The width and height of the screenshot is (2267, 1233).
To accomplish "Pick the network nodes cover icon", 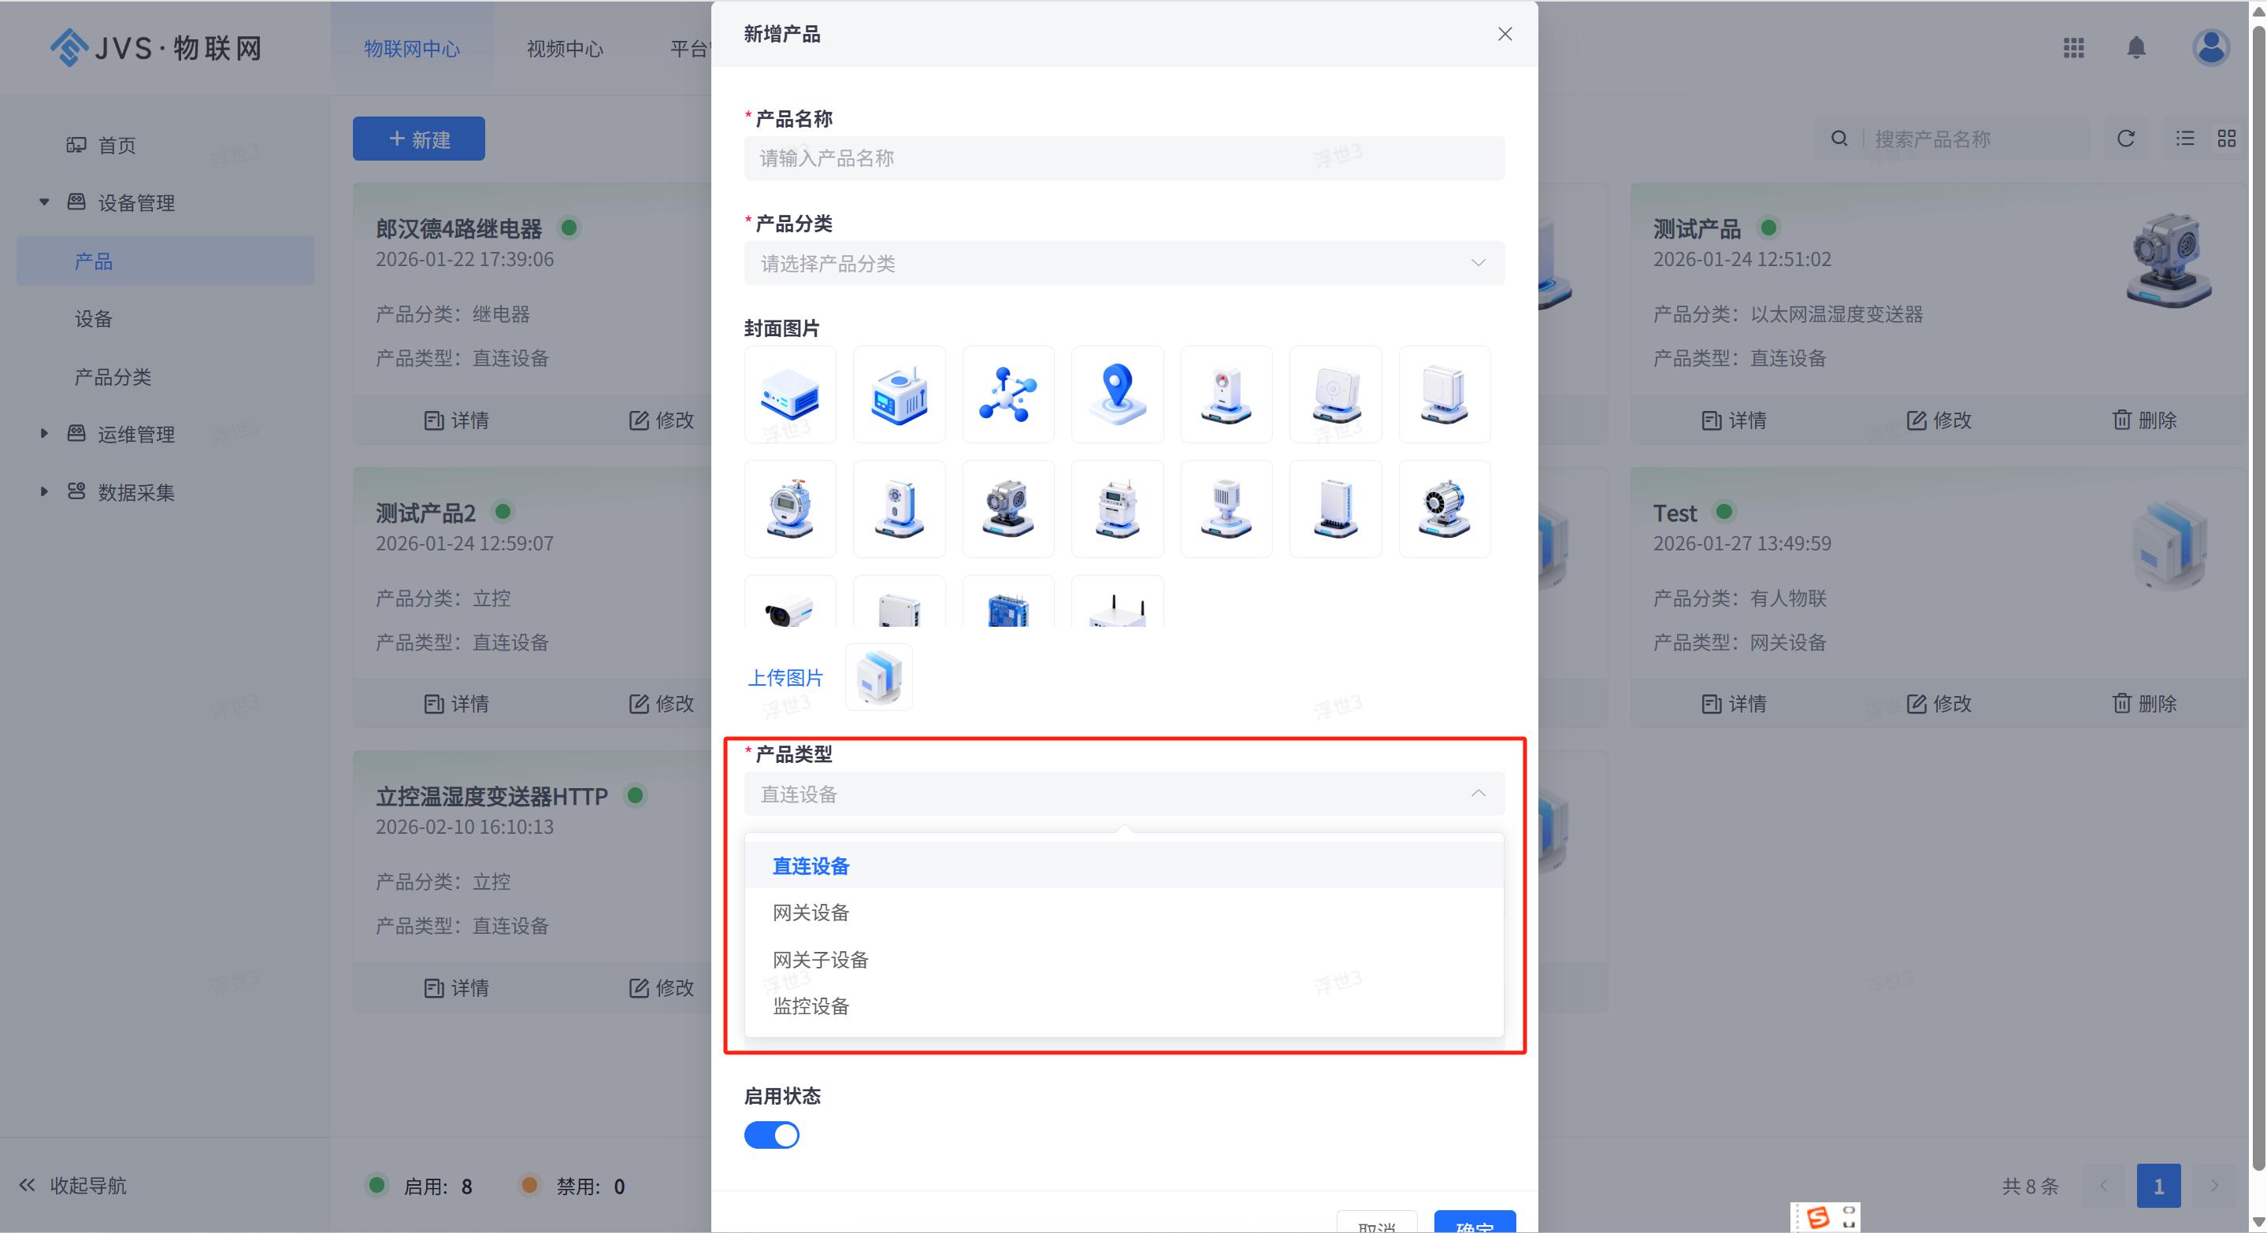I will [x=1007, y=394].
